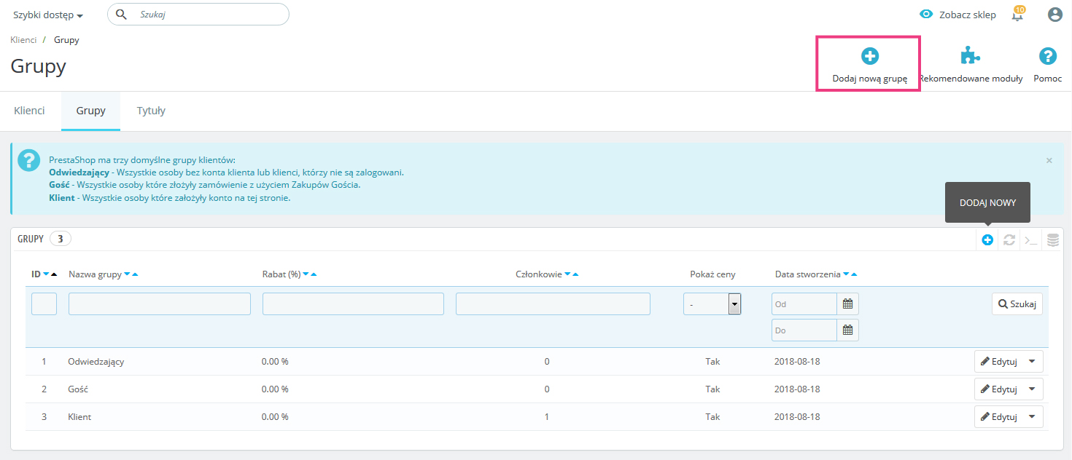The image size is (1072, 460).
Task: Dismiss the info box with close X
Action: [1049, 160]
